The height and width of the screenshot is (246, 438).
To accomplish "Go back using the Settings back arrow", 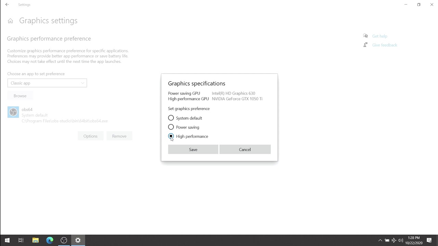I will tap(7, 5).
